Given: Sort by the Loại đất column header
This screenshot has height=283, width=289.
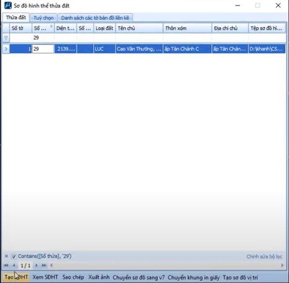Looking at the screenshot, I should tap(104, 28).
